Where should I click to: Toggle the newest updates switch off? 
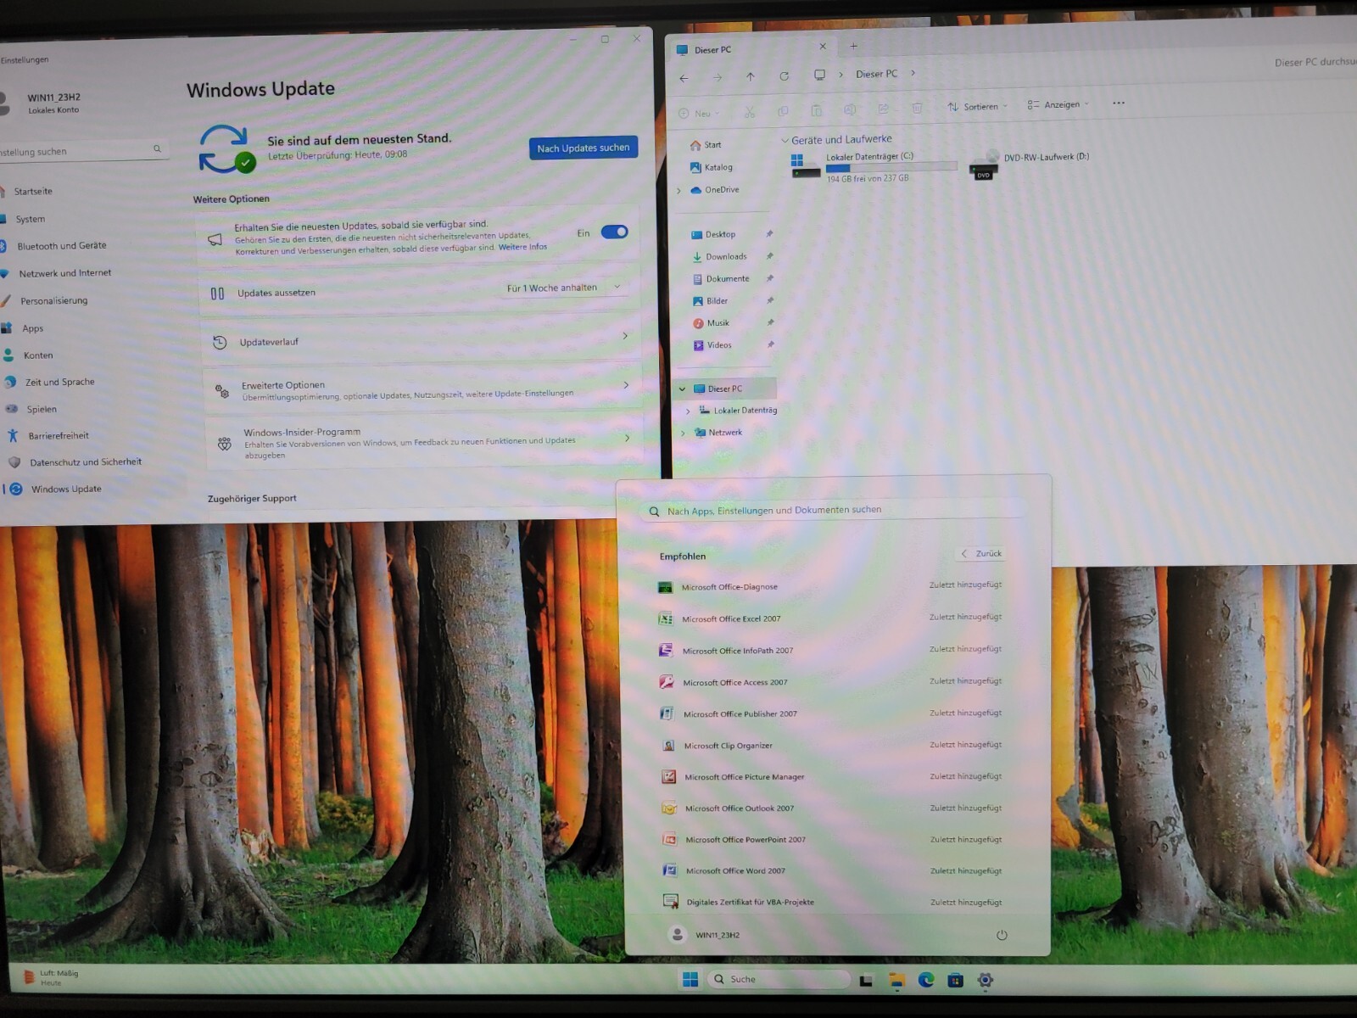[x=614, y=232]
